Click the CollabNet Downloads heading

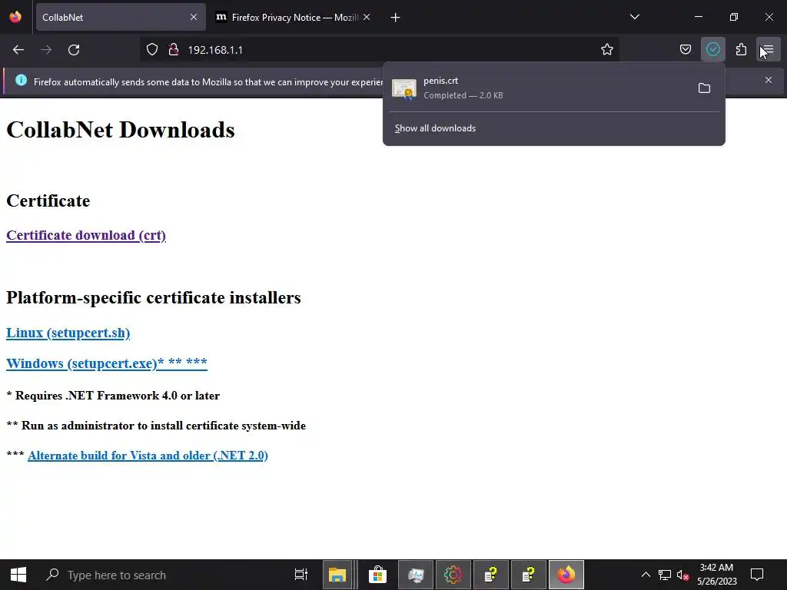coord(121,130)
